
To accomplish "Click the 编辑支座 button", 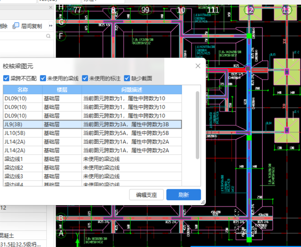I will (x=146, y=195).
